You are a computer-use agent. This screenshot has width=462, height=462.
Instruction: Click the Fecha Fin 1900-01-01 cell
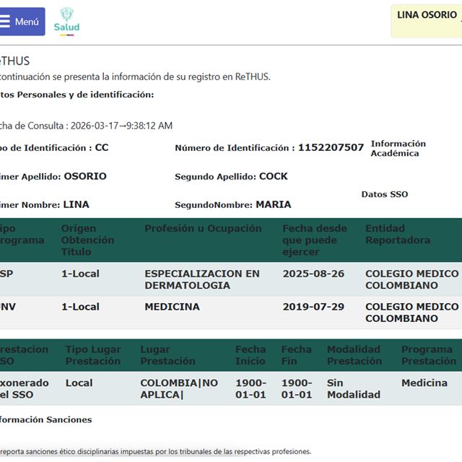click(x=297, y=388)
